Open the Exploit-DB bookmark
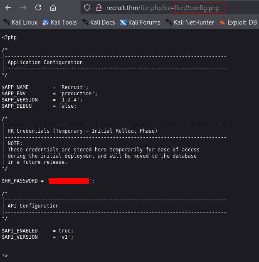This screenshot has width=259, height=262. click(x=238, y=22)
